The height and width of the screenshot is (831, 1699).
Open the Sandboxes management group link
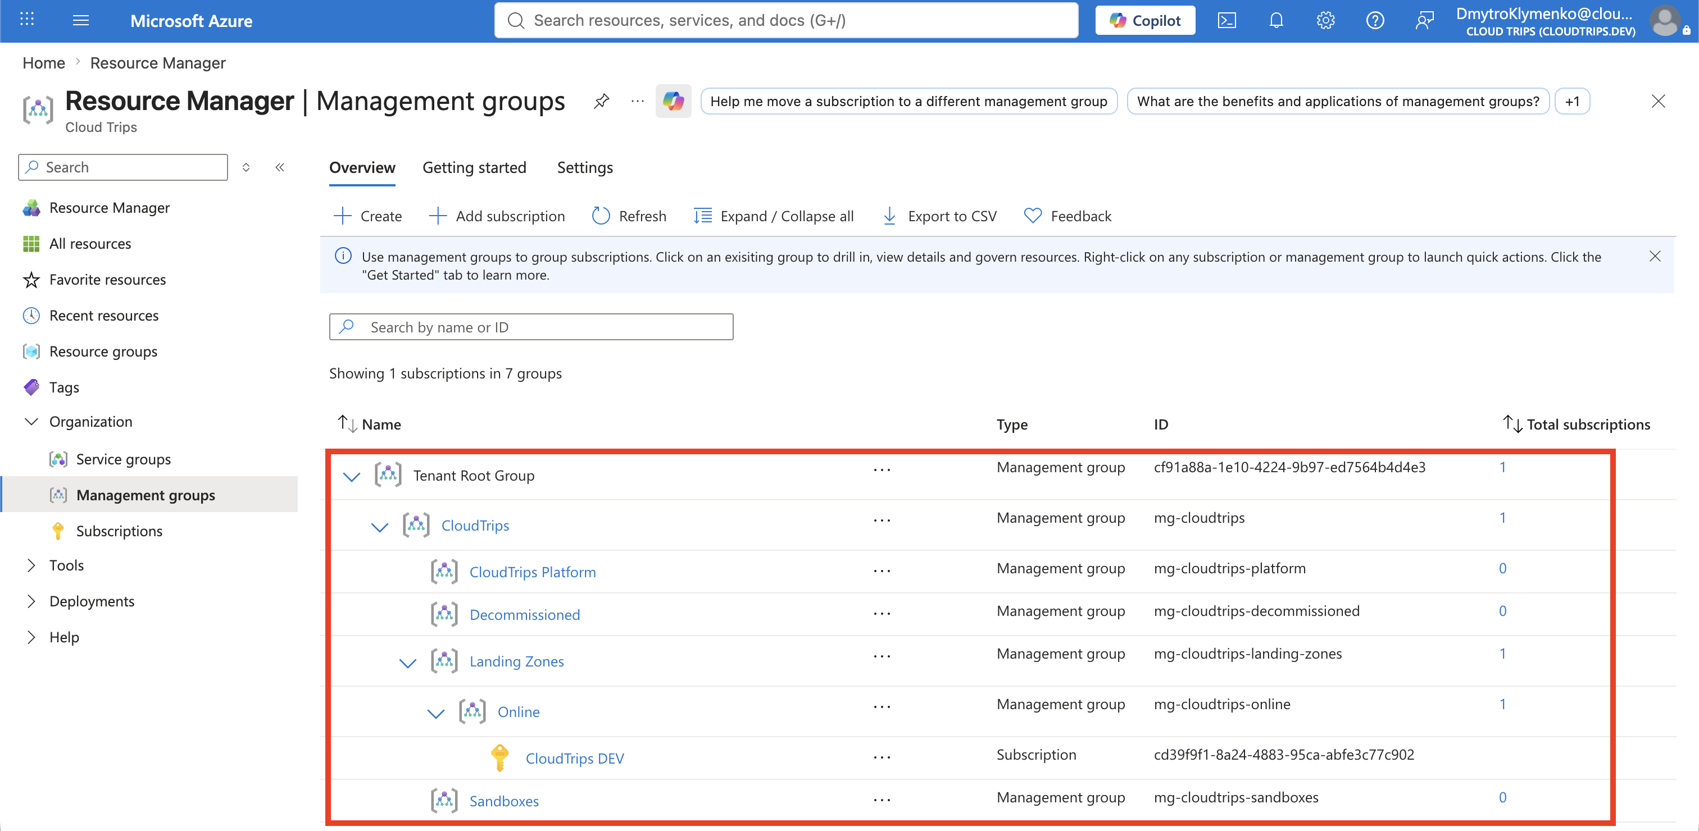click(x=504, y=801)
